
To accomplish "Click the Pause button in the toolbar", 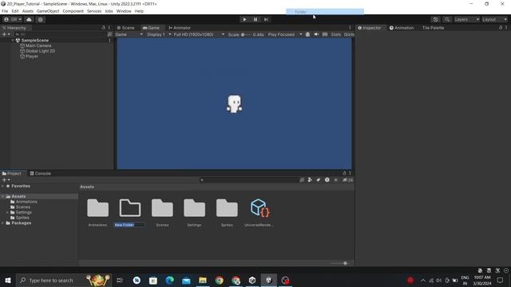I will click(255, 19).
